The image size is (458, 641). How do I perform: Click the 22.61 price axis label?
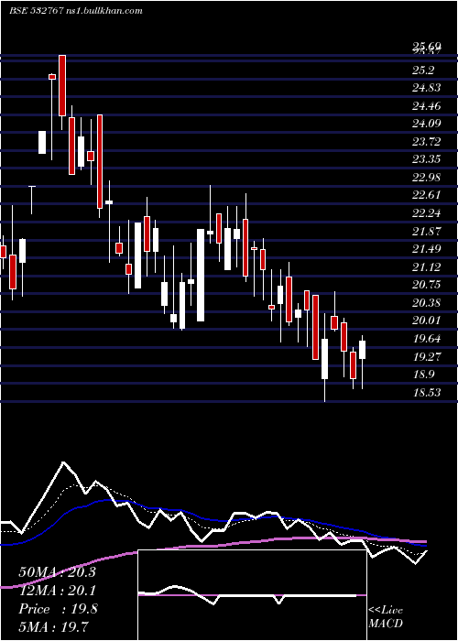pos(427,194)
